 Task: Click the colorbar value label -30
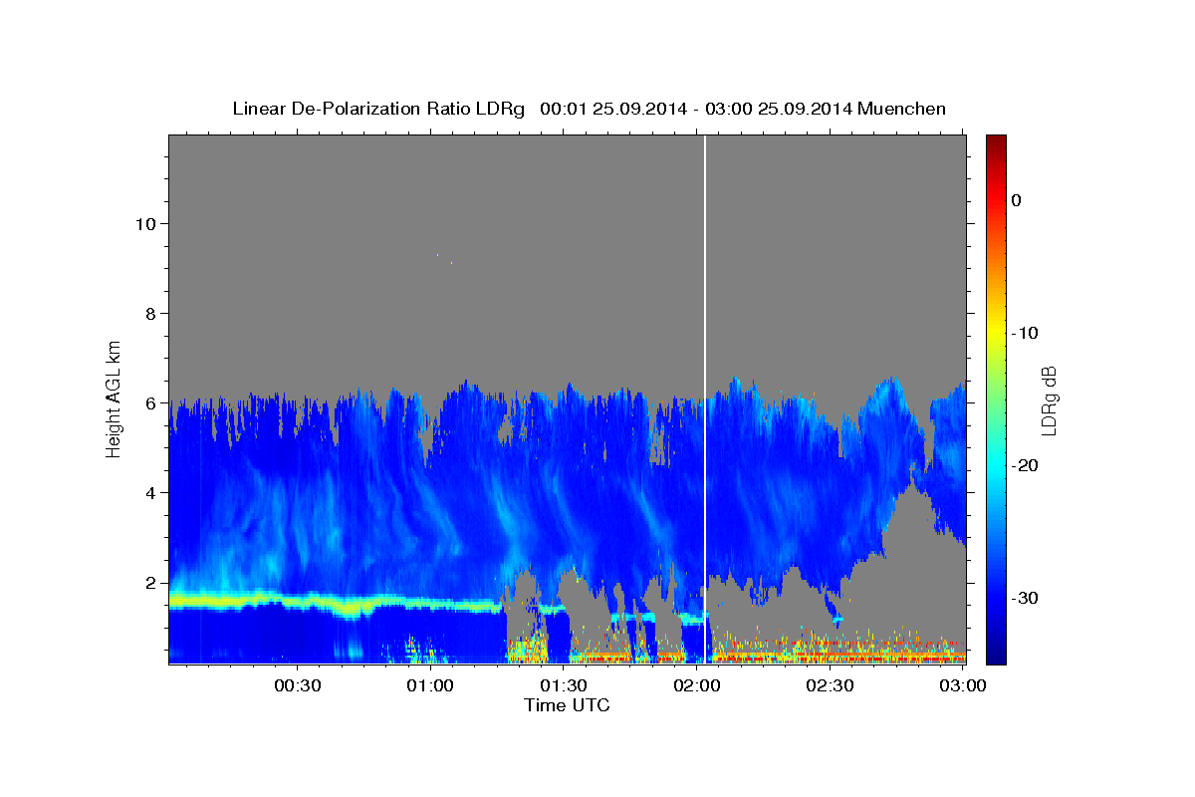click(x=1025, y=598)
